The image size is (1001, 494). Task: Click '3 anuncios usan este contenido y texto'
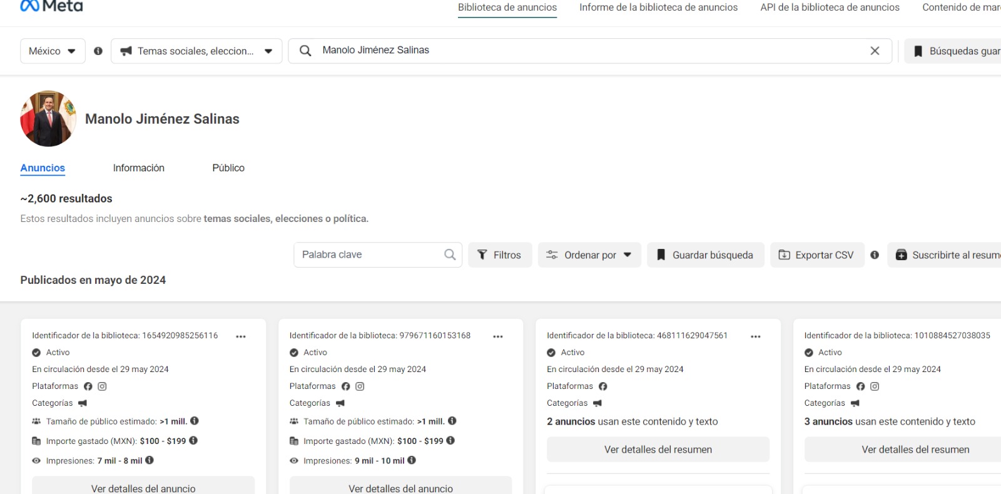(x=890, y=421)
